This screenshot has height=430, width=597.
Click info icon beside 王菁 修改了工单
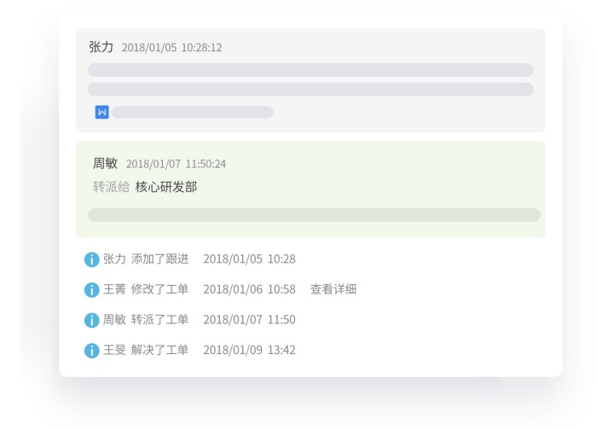click(x=92, y=290)
